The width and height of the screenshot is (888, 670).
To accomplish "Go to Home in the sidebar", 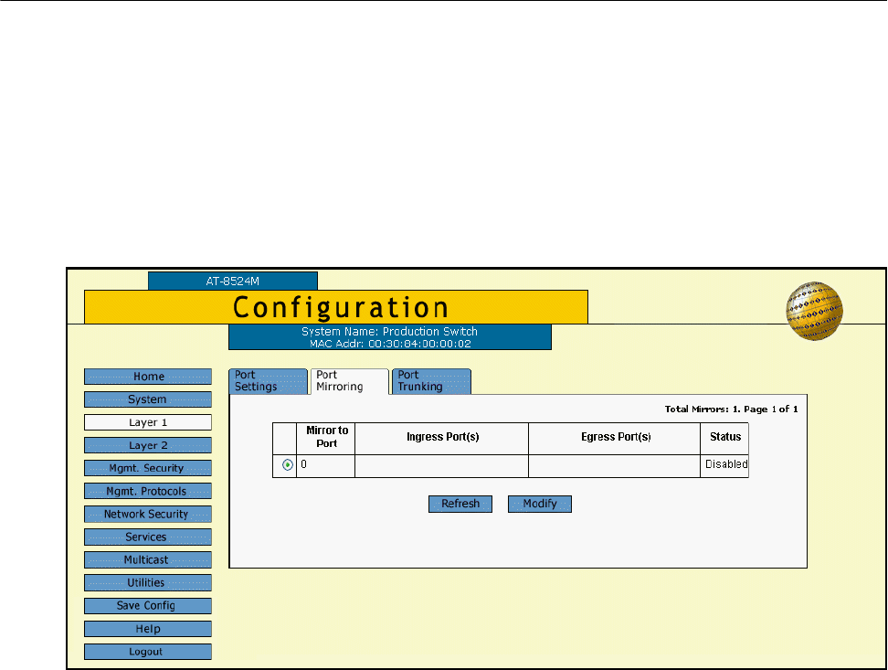I will pos(148,377).
